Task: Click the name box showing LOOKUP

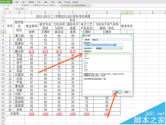Action: pyautogui.click(x=7, y=9)
